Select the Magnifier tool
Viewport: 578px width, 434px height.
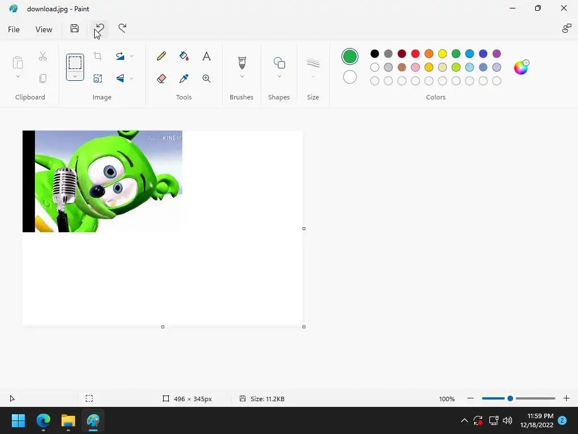click(x=207, y=78)
